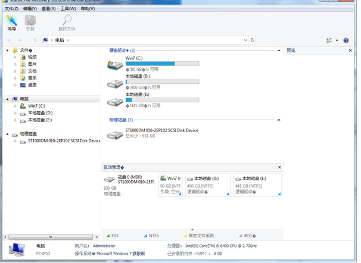
Task: Open the 查找文件 search tool
Action: pos(67,23)
